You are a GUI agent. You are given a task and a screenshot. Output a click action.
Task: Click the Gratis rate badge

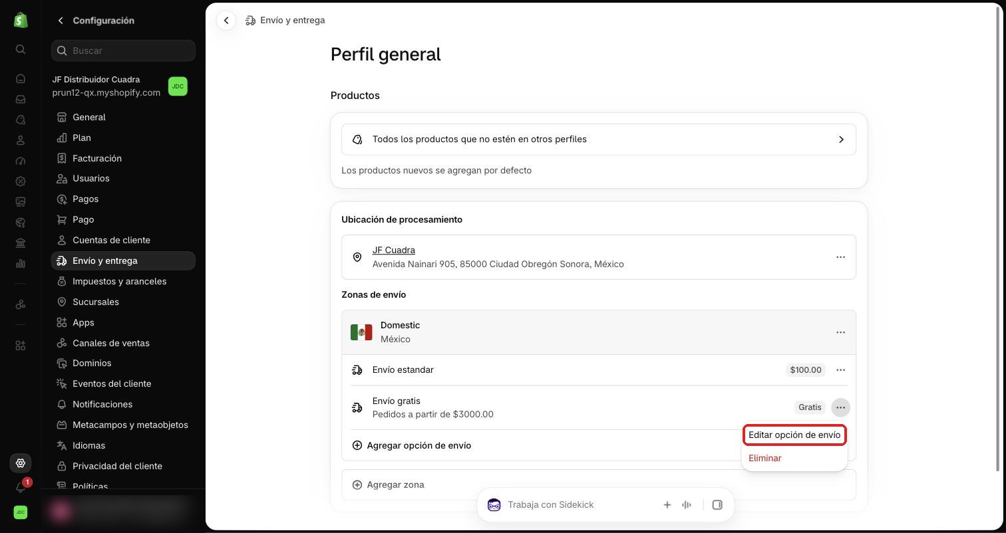click(x=810, y=407)
